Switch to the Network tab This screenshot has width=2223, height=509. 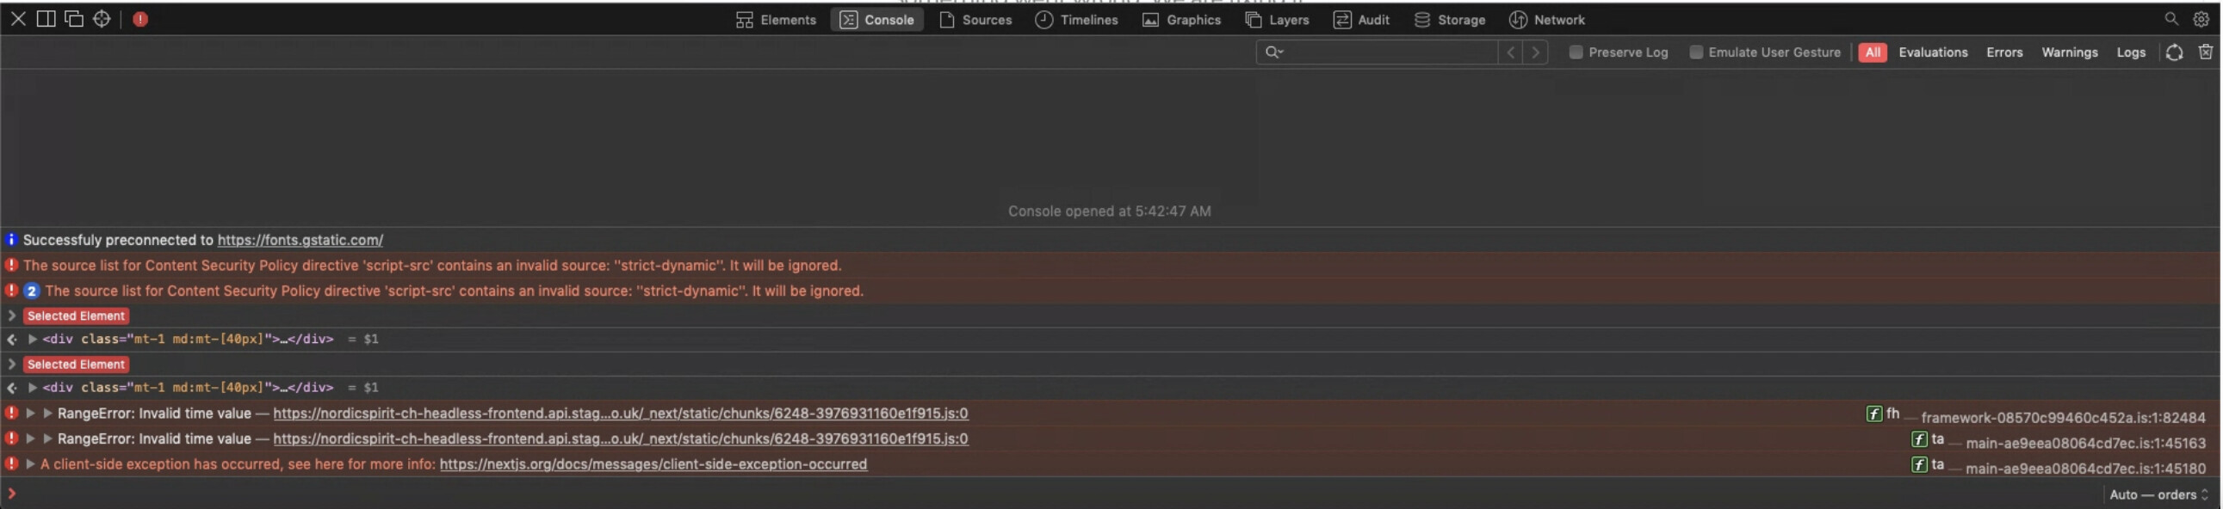tap(1548, 20)
